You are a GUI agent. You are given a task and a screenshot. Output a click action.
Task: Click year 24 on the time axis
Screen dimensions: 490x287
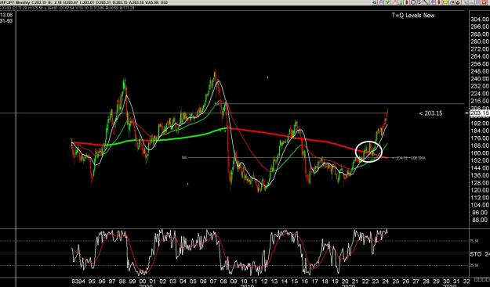(x=385, y=281)
